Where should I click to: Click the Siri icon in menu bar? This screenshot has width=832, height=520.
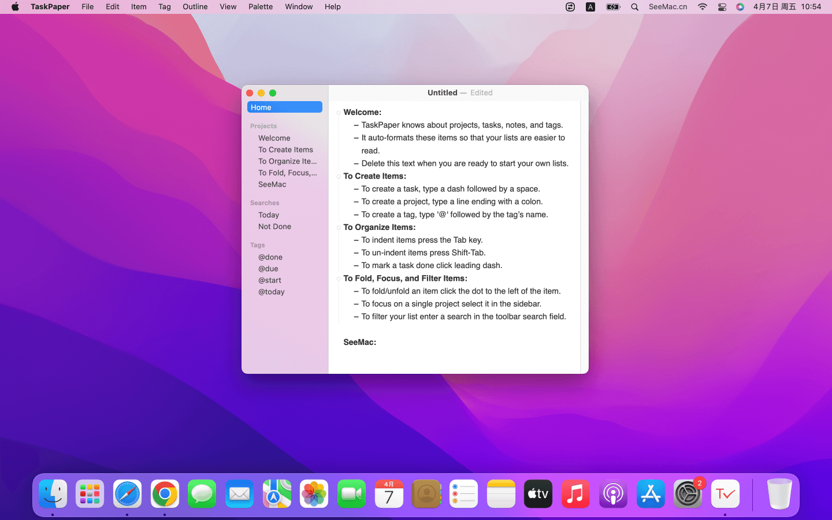tap(740, 7)
